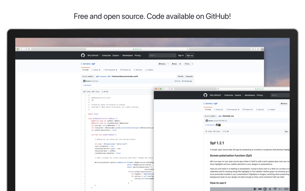The image size is (305, 191).
Task: Click the Copy path button
Action: click(x=189, y=76)
